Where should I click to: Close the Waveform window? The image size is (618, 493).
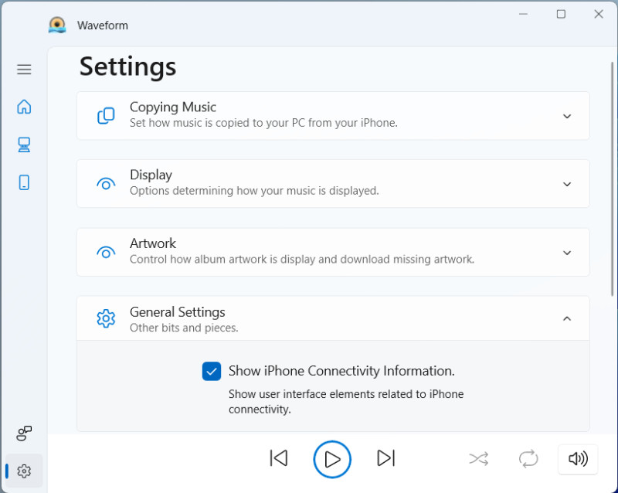599,14
